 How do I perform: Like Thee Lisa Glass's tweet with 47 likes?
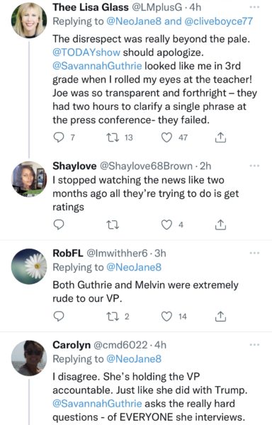click(166, 137)
